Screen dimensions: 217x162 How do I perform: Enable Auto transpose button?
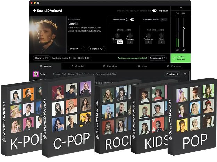click(120, 42)
